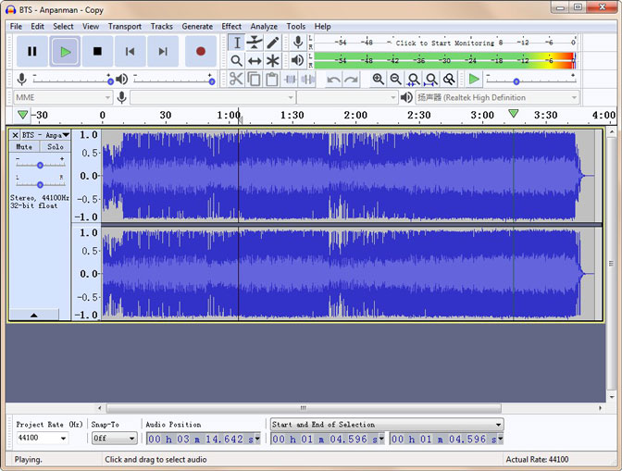This screenshot has height=471, width=622.
Task: Select the Multi-Tool asterisk icon
Action: [x=272, y=61]
